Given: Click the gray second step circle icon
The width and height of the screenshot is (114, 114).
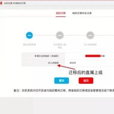Looking at the screenshot, I should 60,35.
